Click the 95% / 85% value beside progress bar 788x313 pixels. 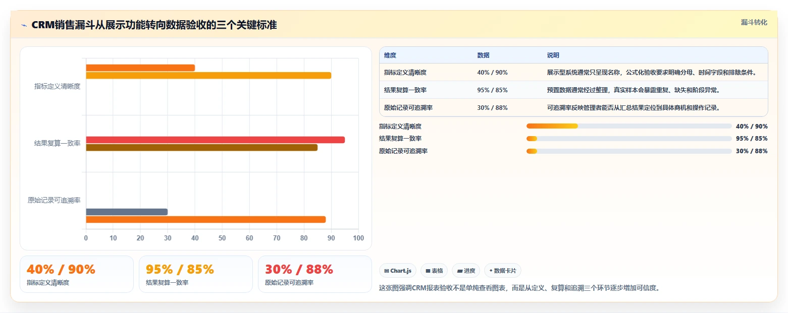[752, 139]
